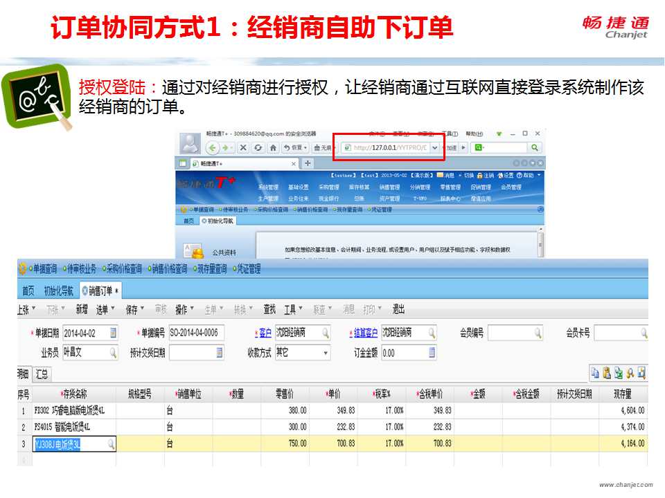Expand the browser address bar dropdown
Viewport: 665px width, 498px height.
click(434, 148)
